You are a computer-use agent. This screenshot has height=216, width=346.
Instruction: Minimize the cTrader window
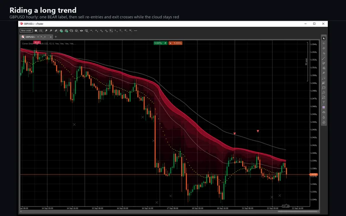(305, 24)
